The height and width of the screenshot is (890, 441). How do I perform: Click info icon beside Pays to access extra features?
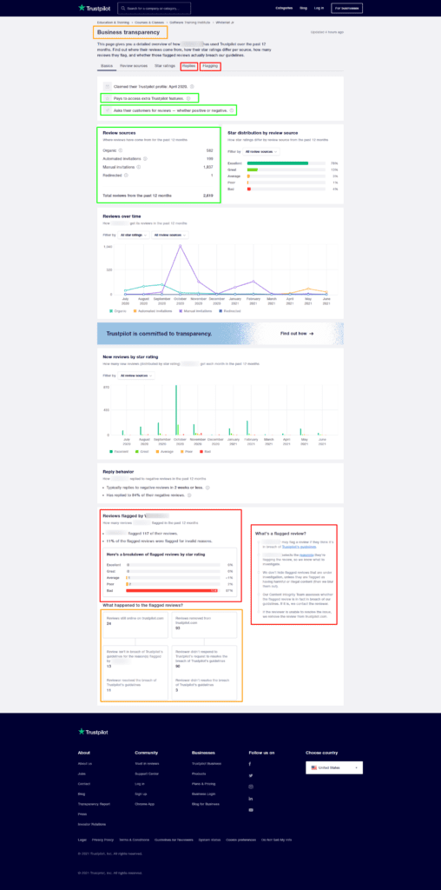tap(188, 98)
